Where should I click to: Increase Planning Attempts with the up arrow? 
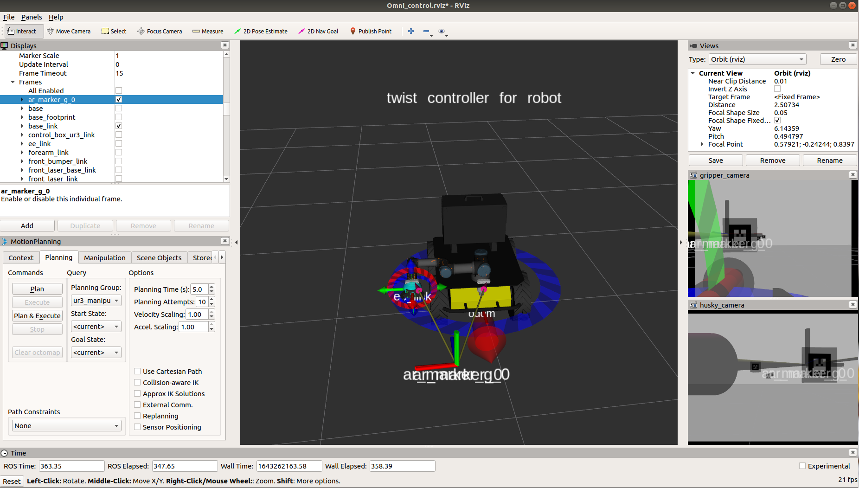tap(211, 299)
